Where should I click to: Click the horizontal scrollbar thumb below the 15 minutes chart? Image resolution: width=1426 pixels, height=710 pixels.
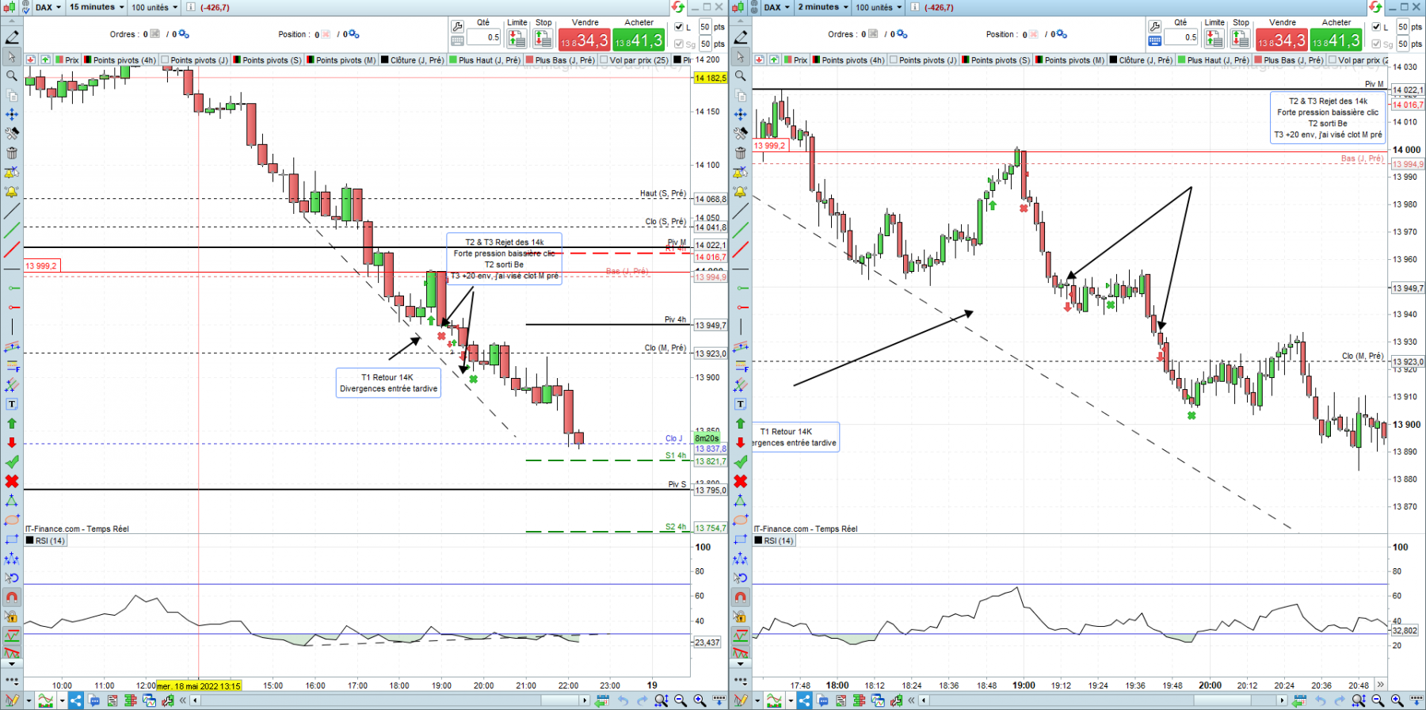click(x=560, y=700)
